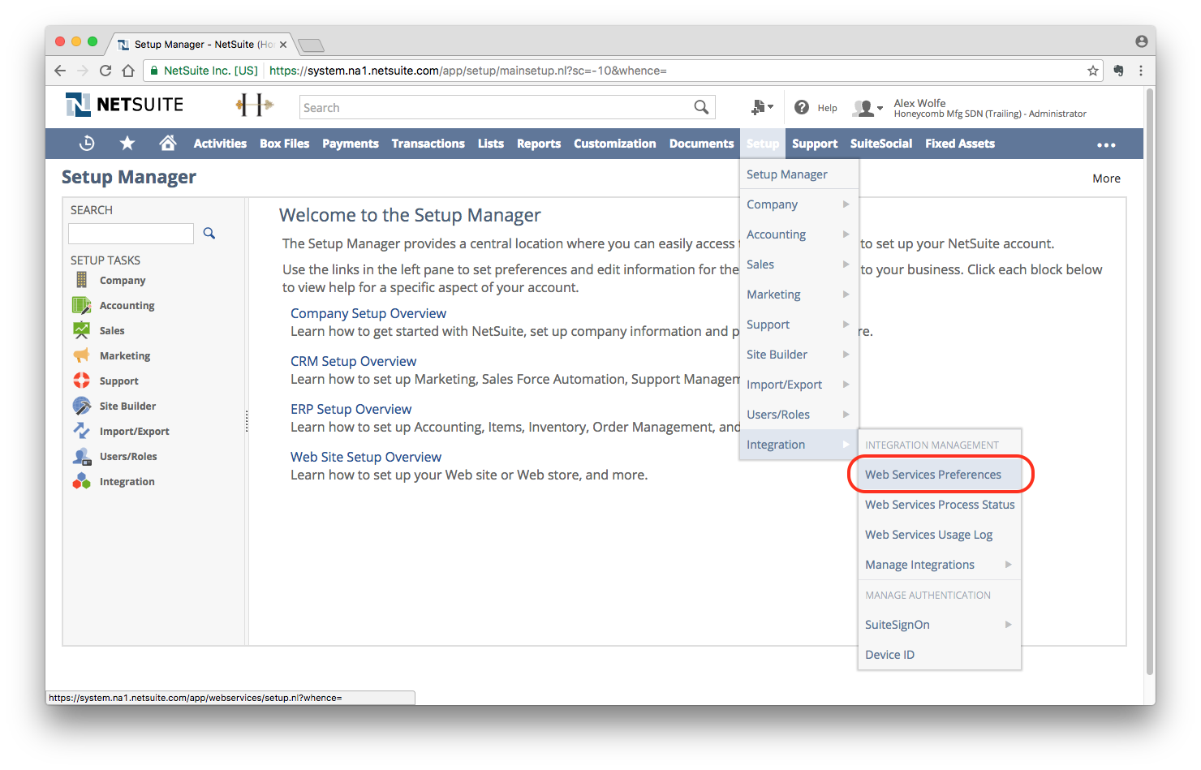This screenshot has width=1201, height=770.
Task: Go to Home via house icon
Action: pyautogui.click(x=168, y=144)
